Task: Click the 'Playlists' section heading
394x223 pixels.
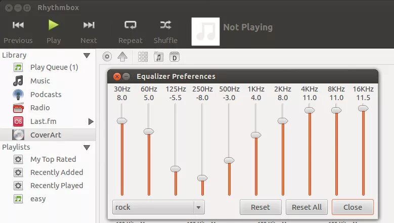Action: 16,147
